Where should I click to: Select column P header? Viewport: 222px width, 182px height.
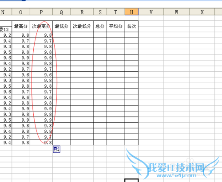pos(41,12)
